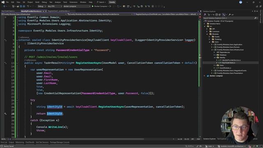Open the Debug configuration dropdown
The width and height of the screenshot is (263, 148).
(42, 7)
